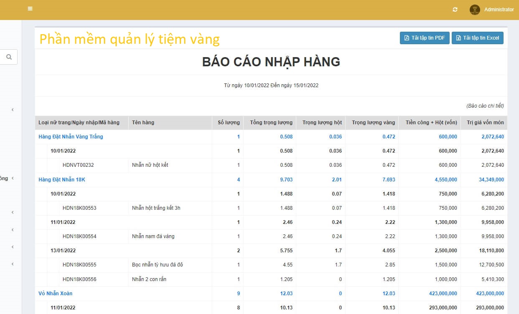This screenshot has height=314, width=519.
Task: Select item code HDNVT00232
Action: pos(78,165)
